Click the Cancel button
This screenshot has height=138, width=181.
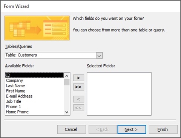[72, 129]
